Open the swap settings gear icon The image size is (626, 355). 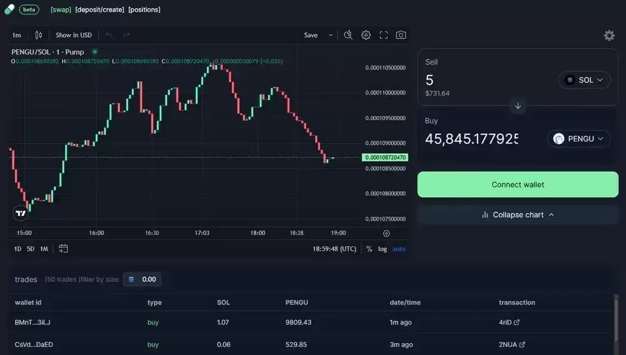tap(609, 36)
